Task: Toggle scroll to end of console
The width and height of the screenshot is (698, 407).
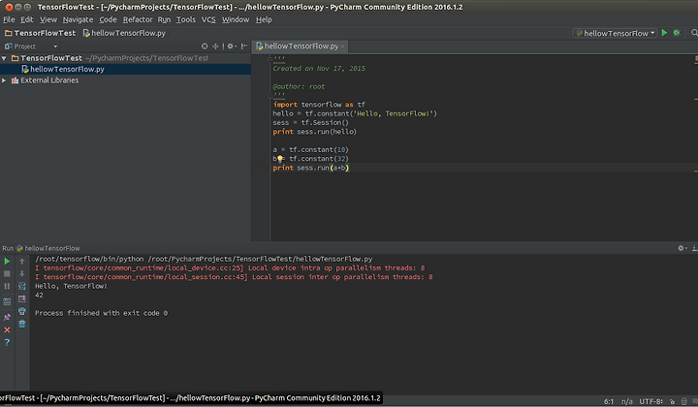Action: click(x=21, y=298)
